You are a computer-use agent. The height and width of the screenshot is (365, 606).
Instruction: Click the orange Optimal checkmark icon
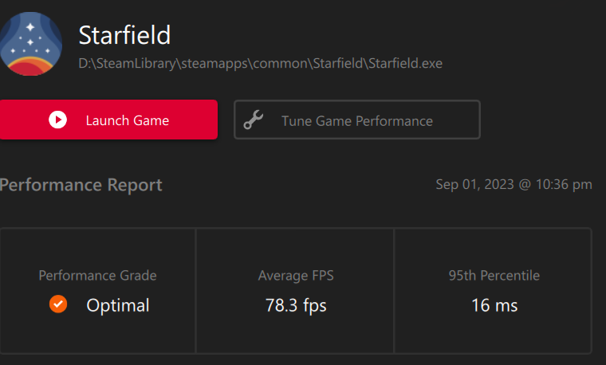point(58,304)
